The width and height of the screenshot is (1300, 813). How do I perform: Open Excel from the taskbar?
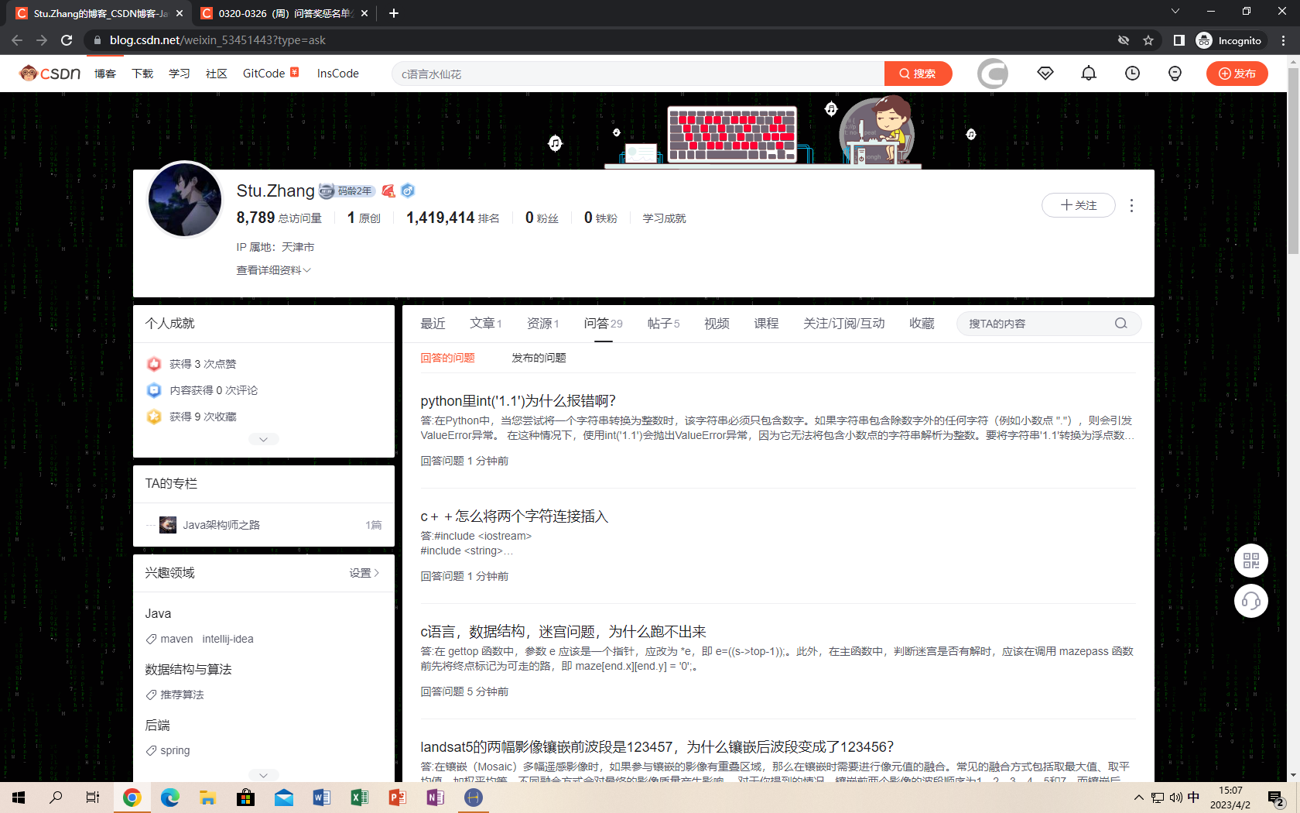360,798
